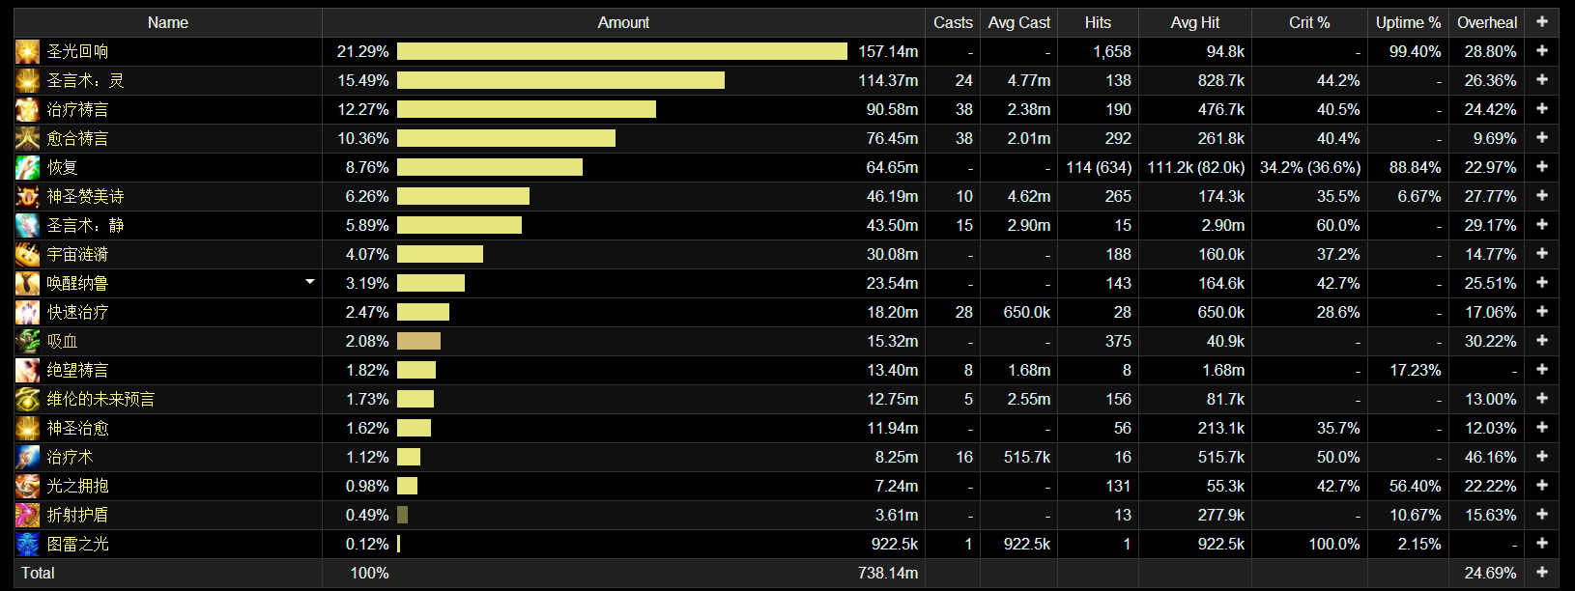Click the 神圣赞美诗 spell icon
Image resolution: width=1575 pixels, height=591 pixels.
point(27,197)
